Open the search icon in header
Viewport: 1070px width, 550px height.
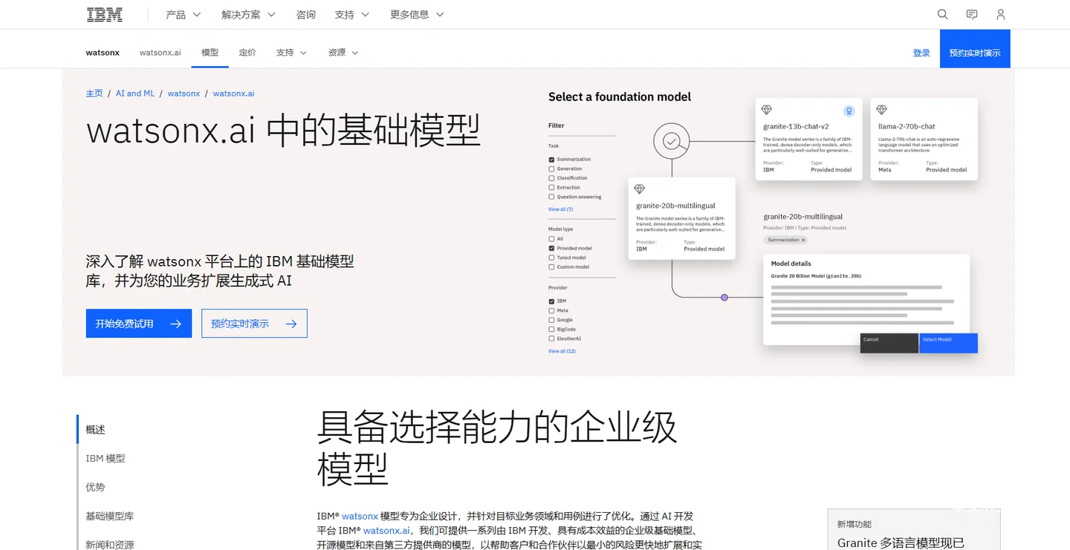[x=942, y=14]
